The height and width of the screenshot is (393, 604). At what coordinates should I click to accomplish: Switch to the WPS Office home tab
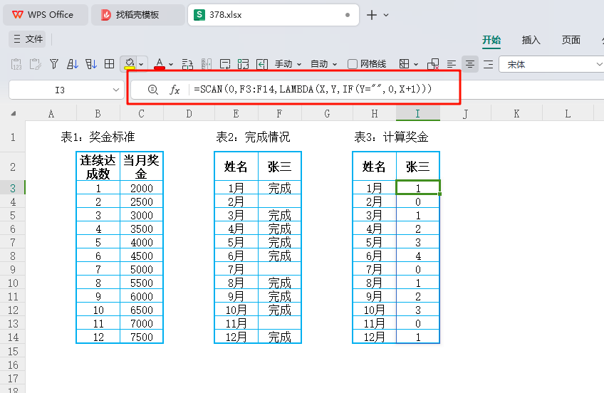point(46,15)
